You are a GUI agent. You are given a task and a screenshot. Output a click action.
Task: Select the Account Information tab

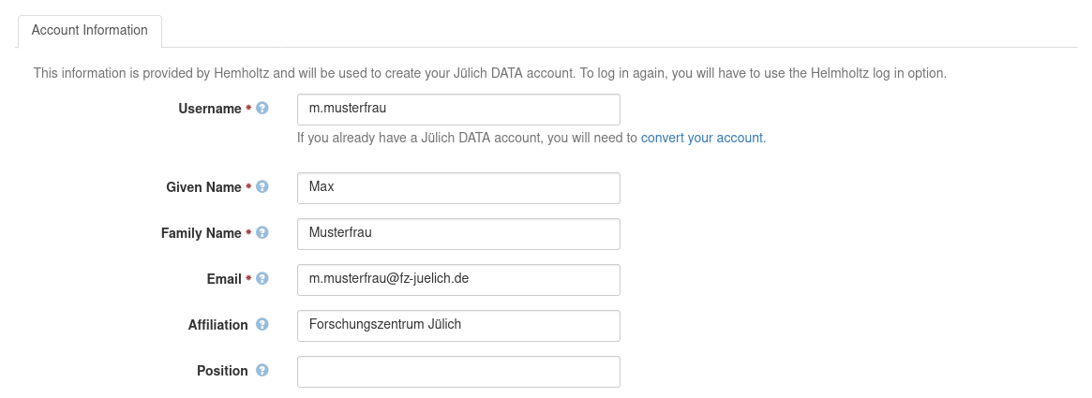pos(90,31)
